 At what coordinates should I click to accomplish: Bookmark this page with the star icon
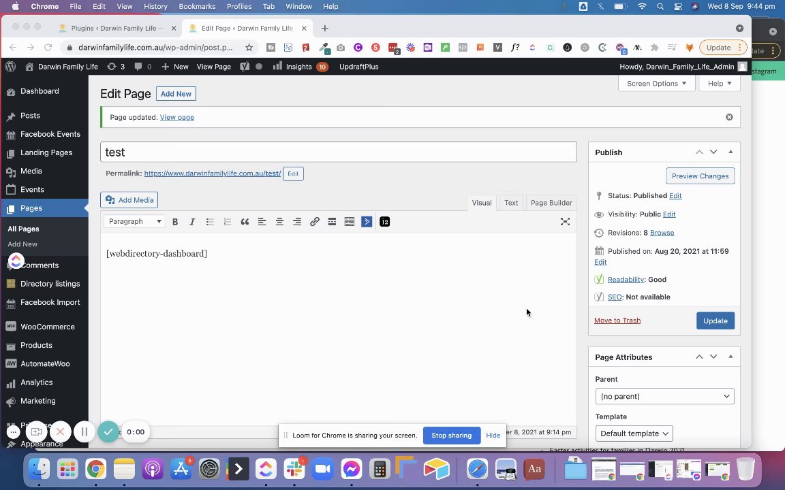(249, 48)
